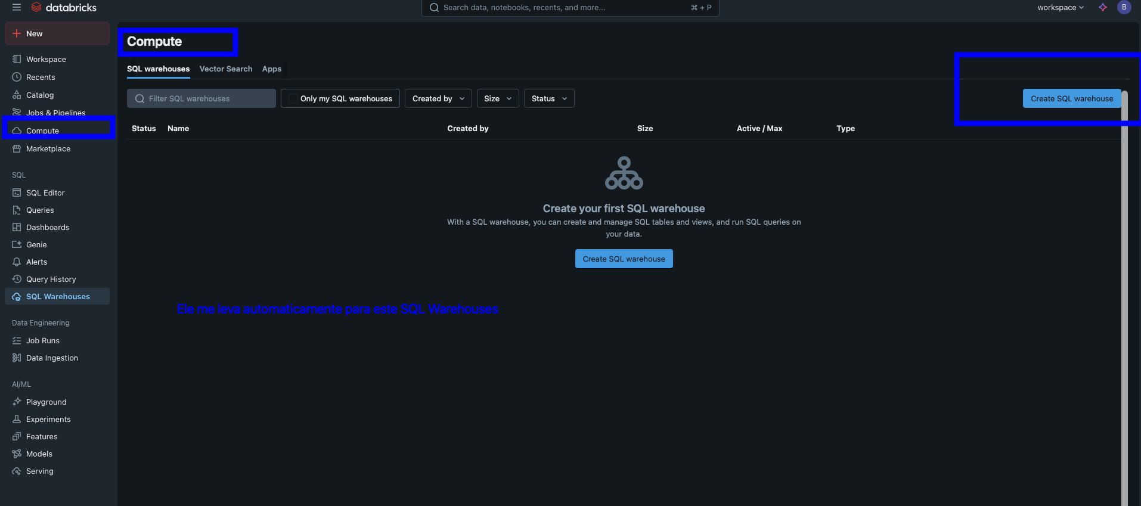Click the Workspace sidebar icon
Screen dimensions: 1141x506
tap(17, 59)
